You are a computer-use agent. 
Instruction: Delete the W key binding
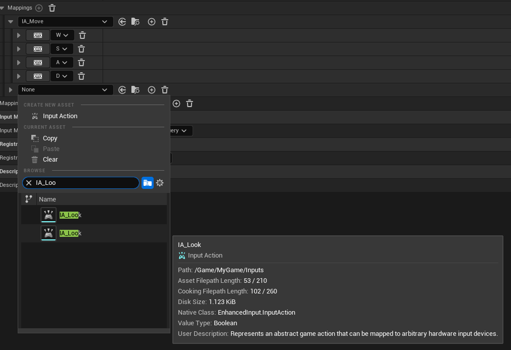coord(82,35)
